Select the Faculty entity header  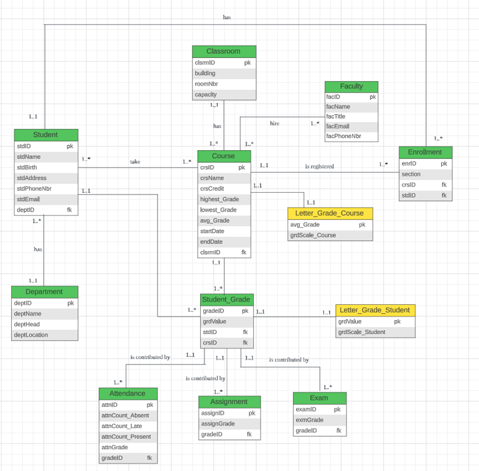351,86
